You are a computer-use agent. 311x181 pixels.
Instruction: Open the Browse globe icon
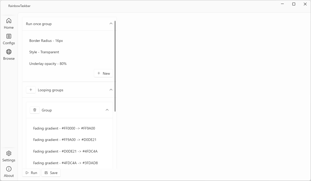click(9, 55)
